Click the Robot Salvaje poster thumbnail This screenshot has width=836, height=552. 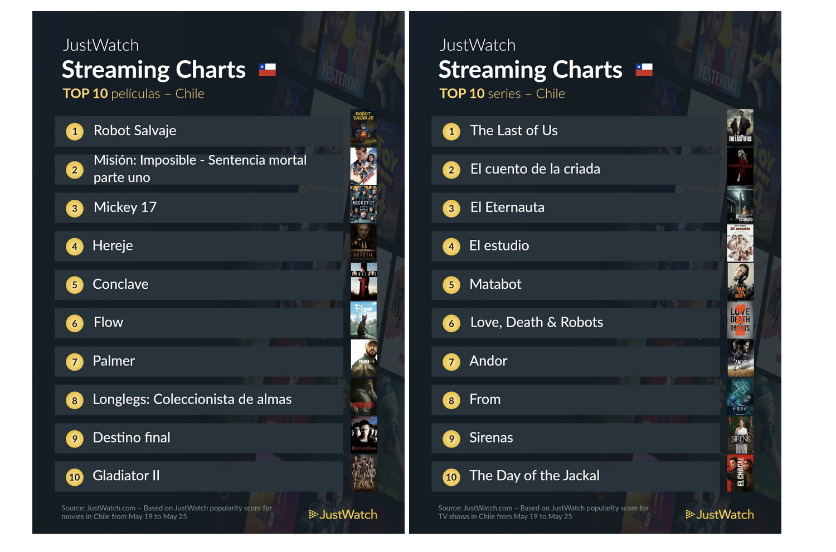[x=363, y=127]
